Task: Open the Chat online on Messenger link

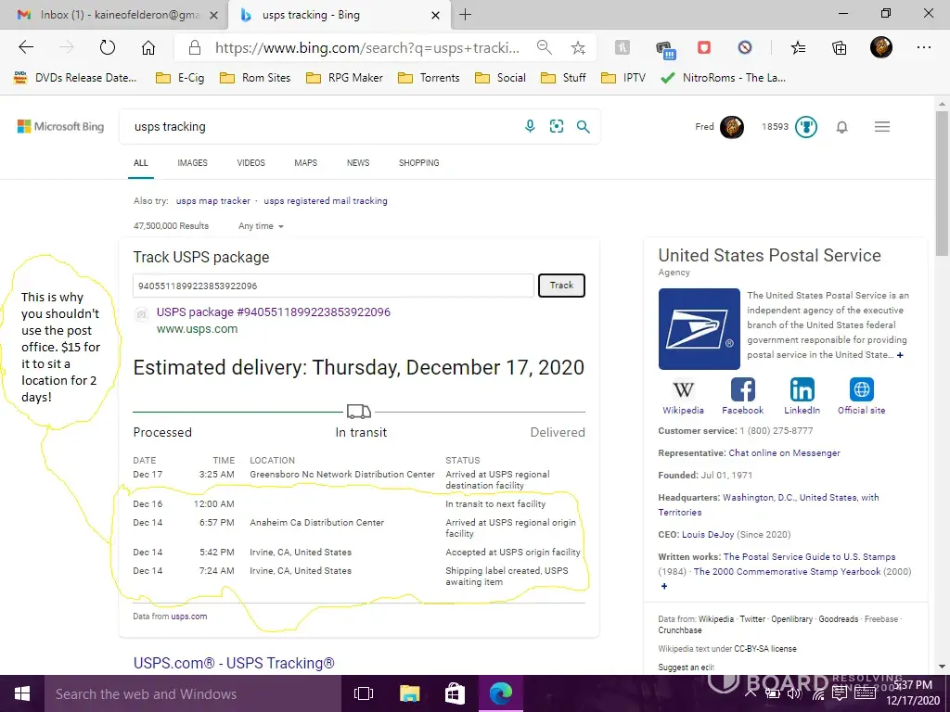Action: coord(784,453)
